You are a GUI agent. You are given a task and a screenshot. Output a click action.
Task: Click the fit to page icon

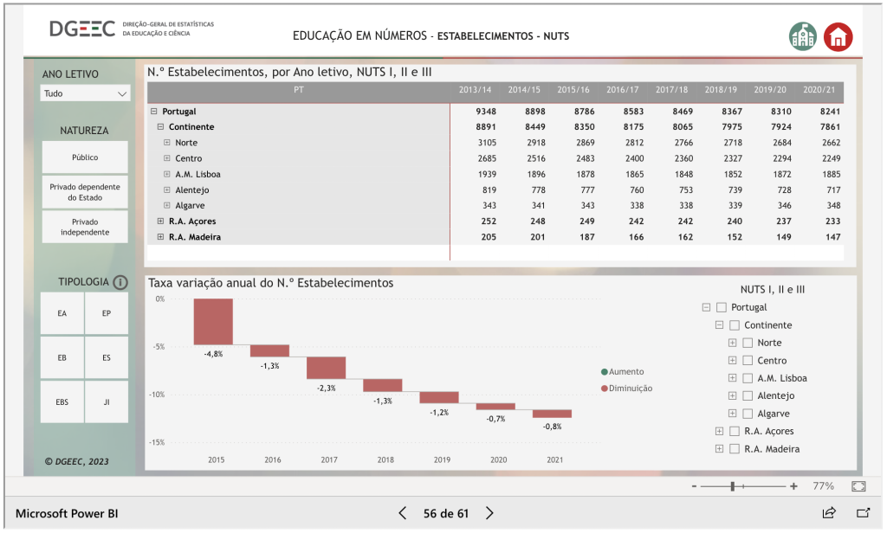(x=858, y=486)
